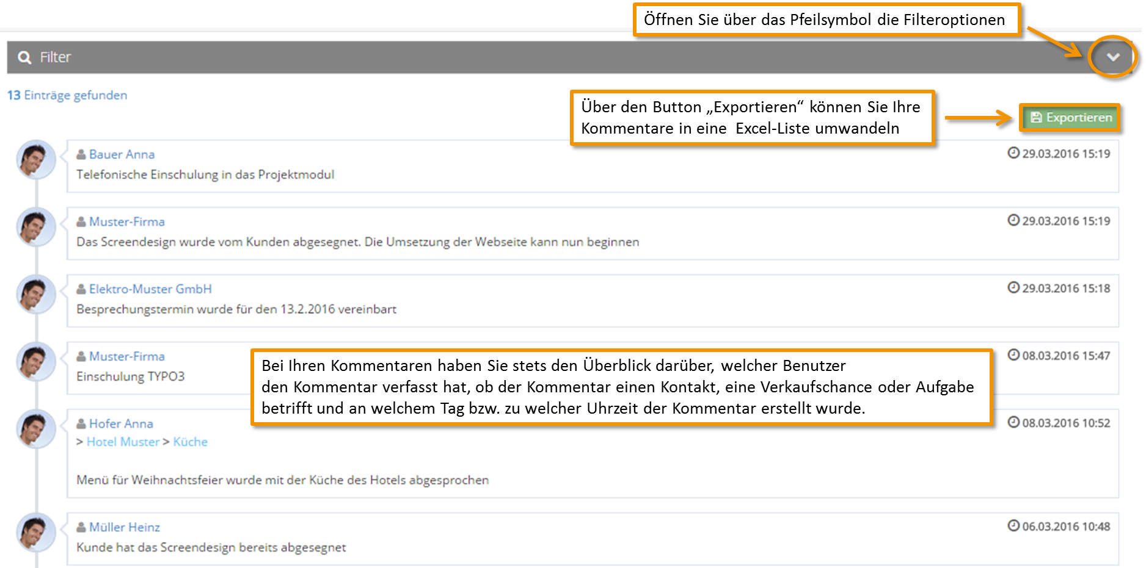Click the avatar next to Hofer Anna comment

tap(35, 429)
